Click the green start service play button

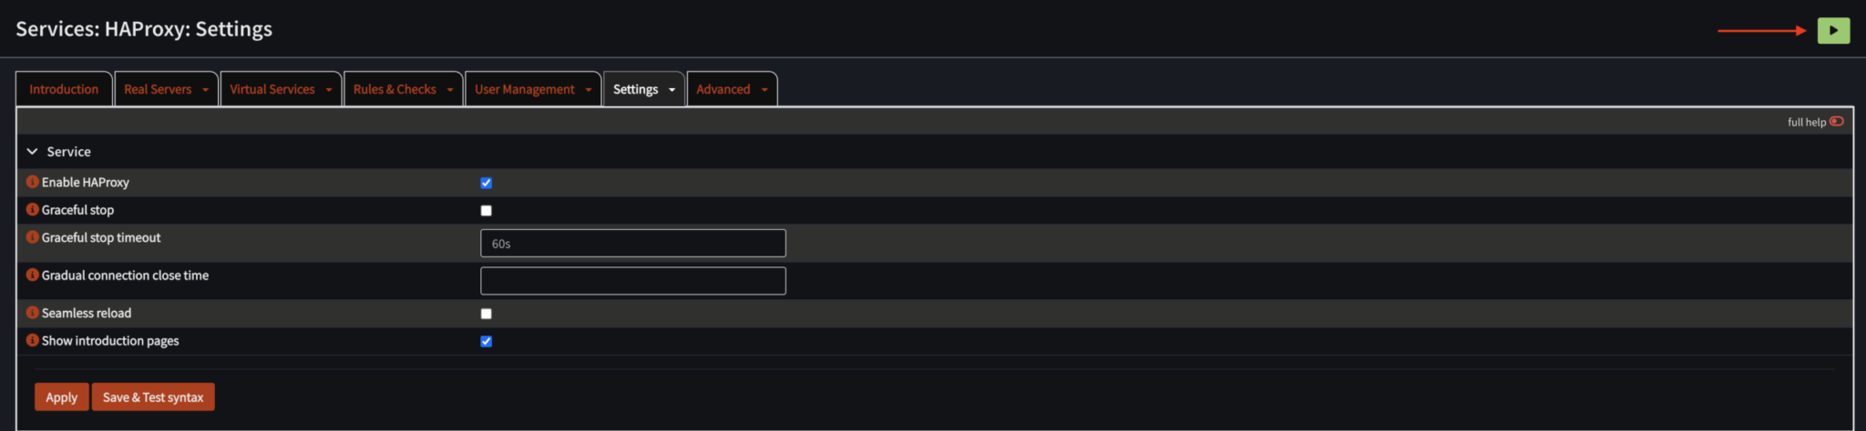pos(1833,30)
